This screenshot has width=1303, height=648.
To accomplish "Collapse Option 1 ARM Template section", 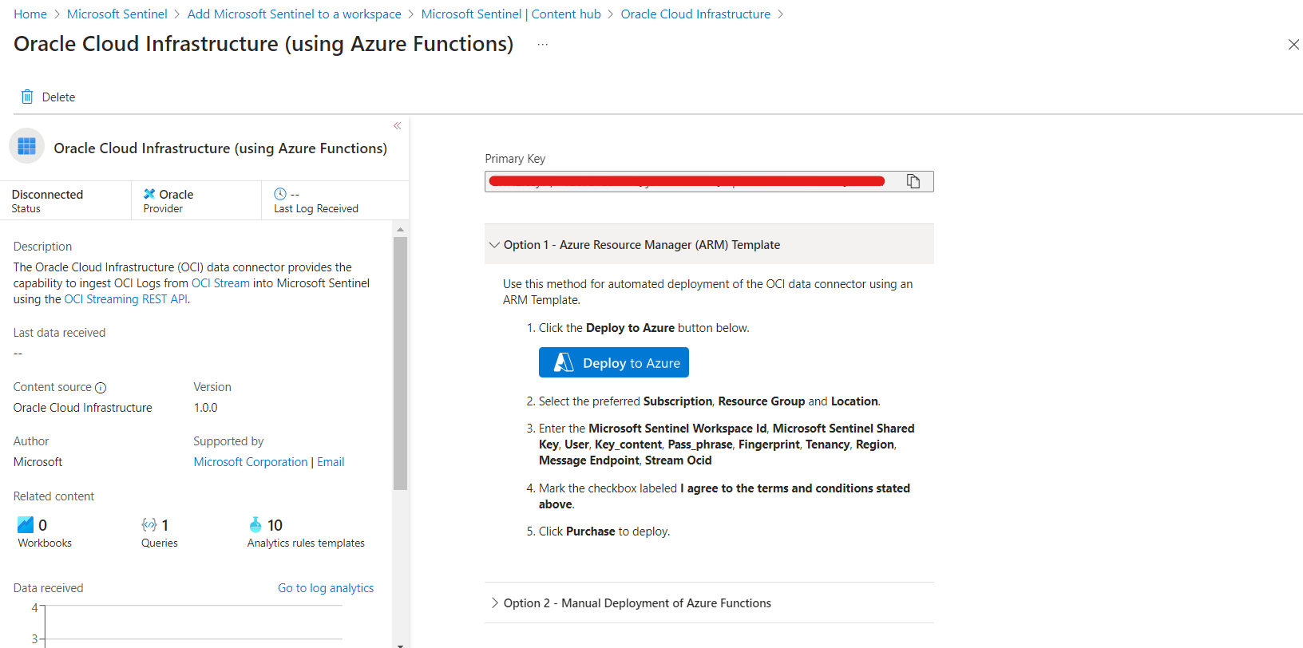I will pyautogui.click(x=495, y=245).
